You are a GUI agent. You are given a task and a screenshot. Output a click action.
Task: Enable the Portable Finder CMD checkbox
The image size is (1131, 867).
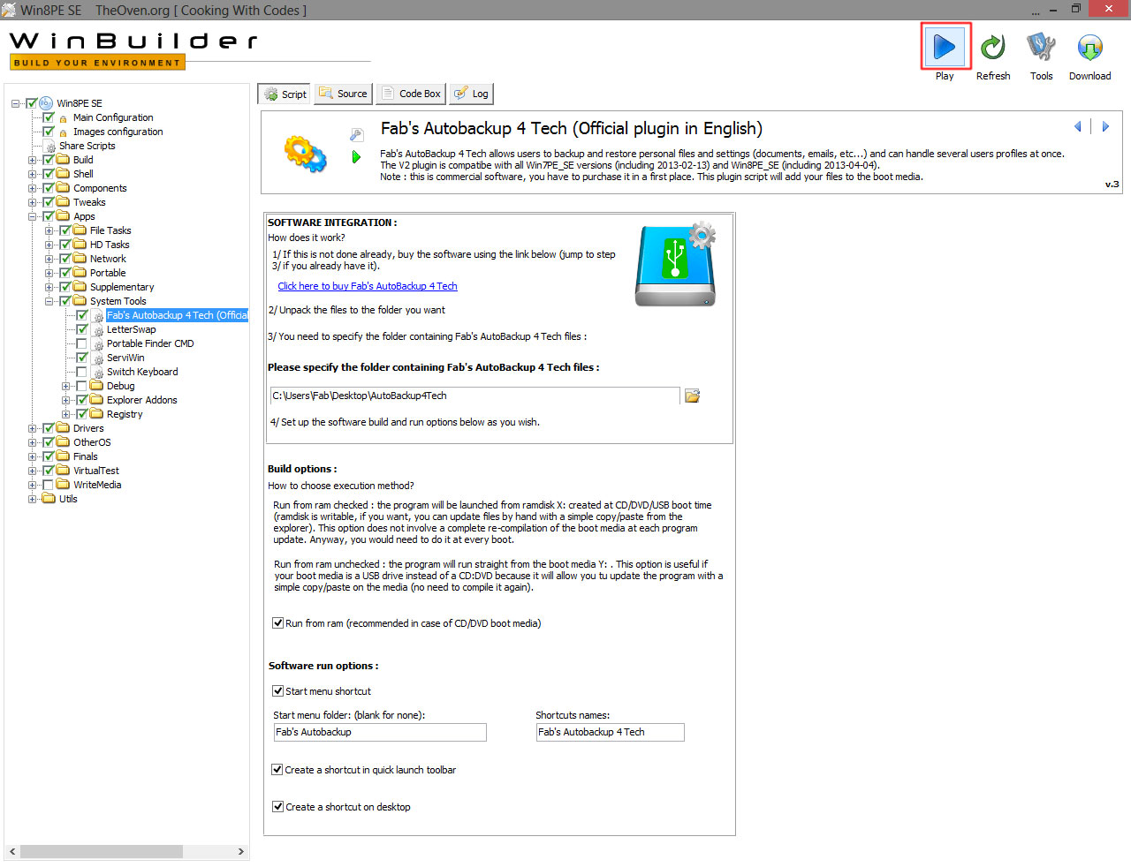tap(81, 343)
